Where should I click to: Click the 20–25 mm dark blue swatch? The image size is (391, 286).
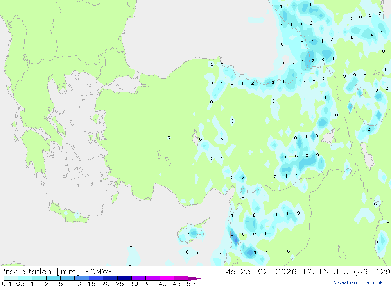tap(110, 278)
